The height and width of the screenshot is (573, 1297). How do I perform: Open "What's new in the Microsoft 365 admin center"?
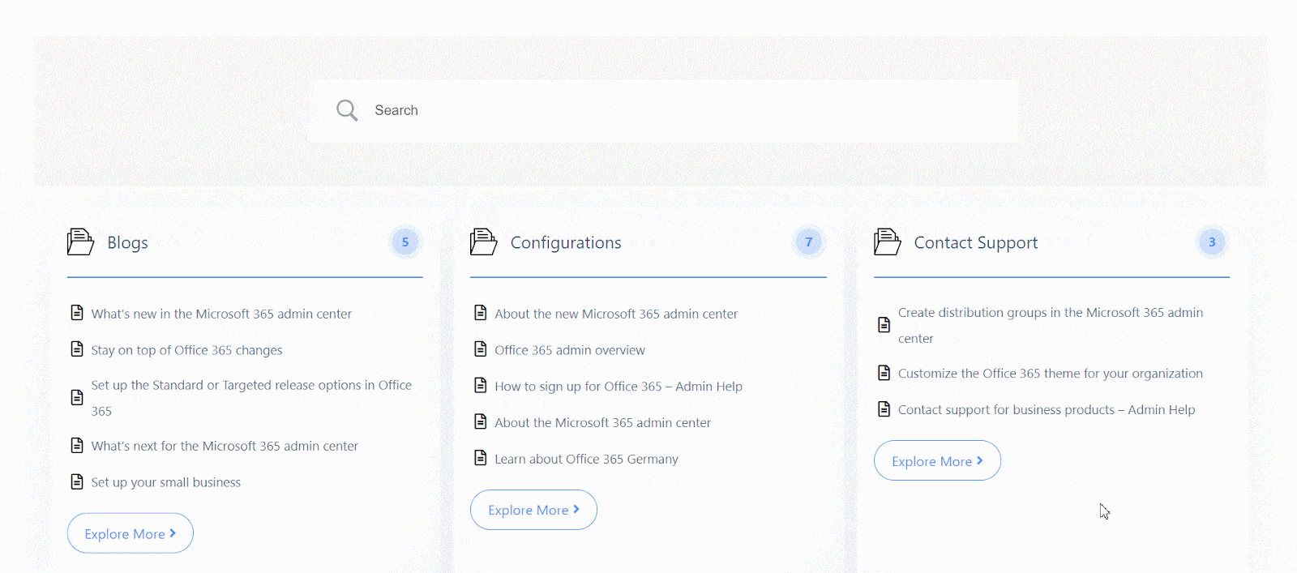tap(221, 314)
